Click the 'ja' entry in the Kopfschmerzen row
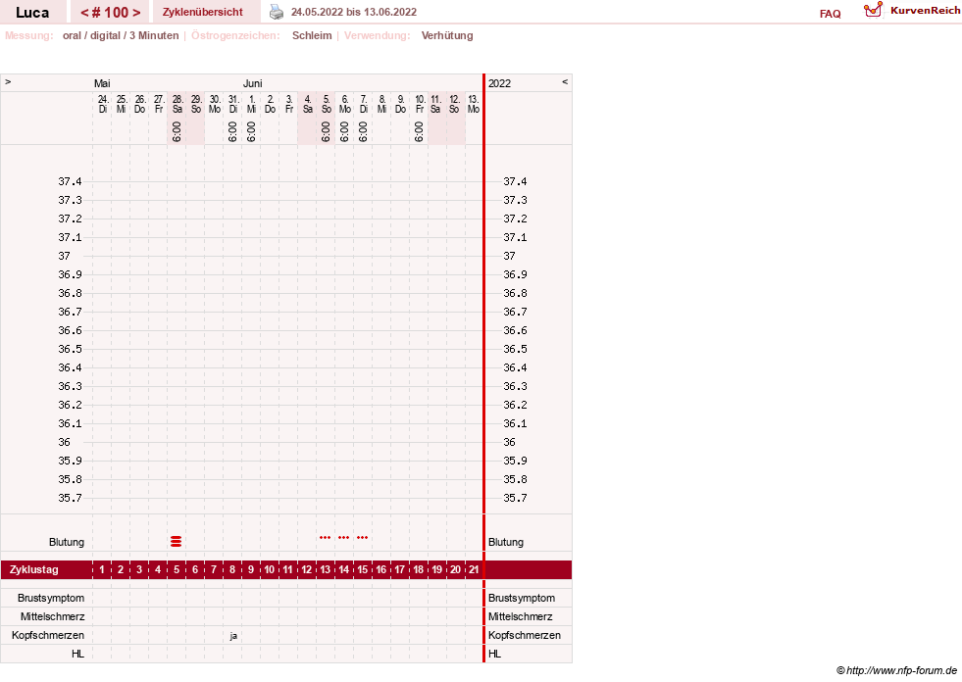This screenshot has width=962, height=682. (233, 635)
